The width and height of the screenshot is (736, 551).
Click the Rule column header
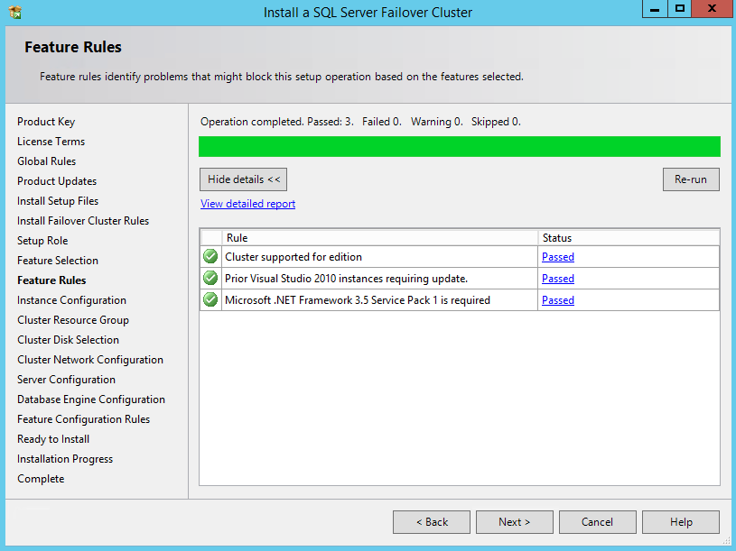(379, 237)
